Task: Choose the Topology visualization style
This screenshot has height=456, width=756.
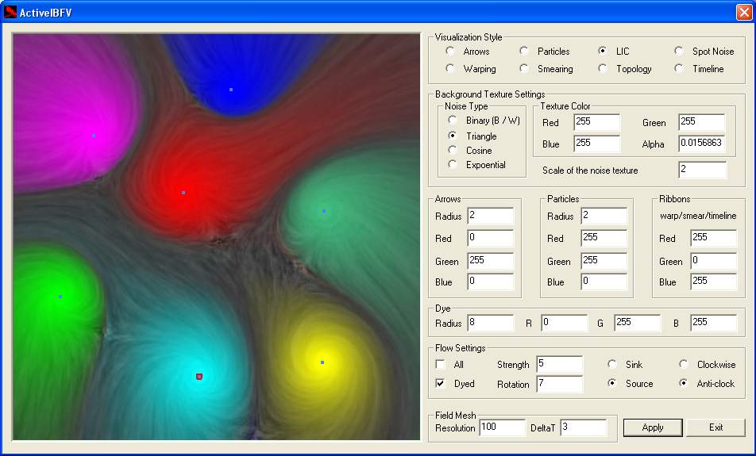Action: [603, 69]
